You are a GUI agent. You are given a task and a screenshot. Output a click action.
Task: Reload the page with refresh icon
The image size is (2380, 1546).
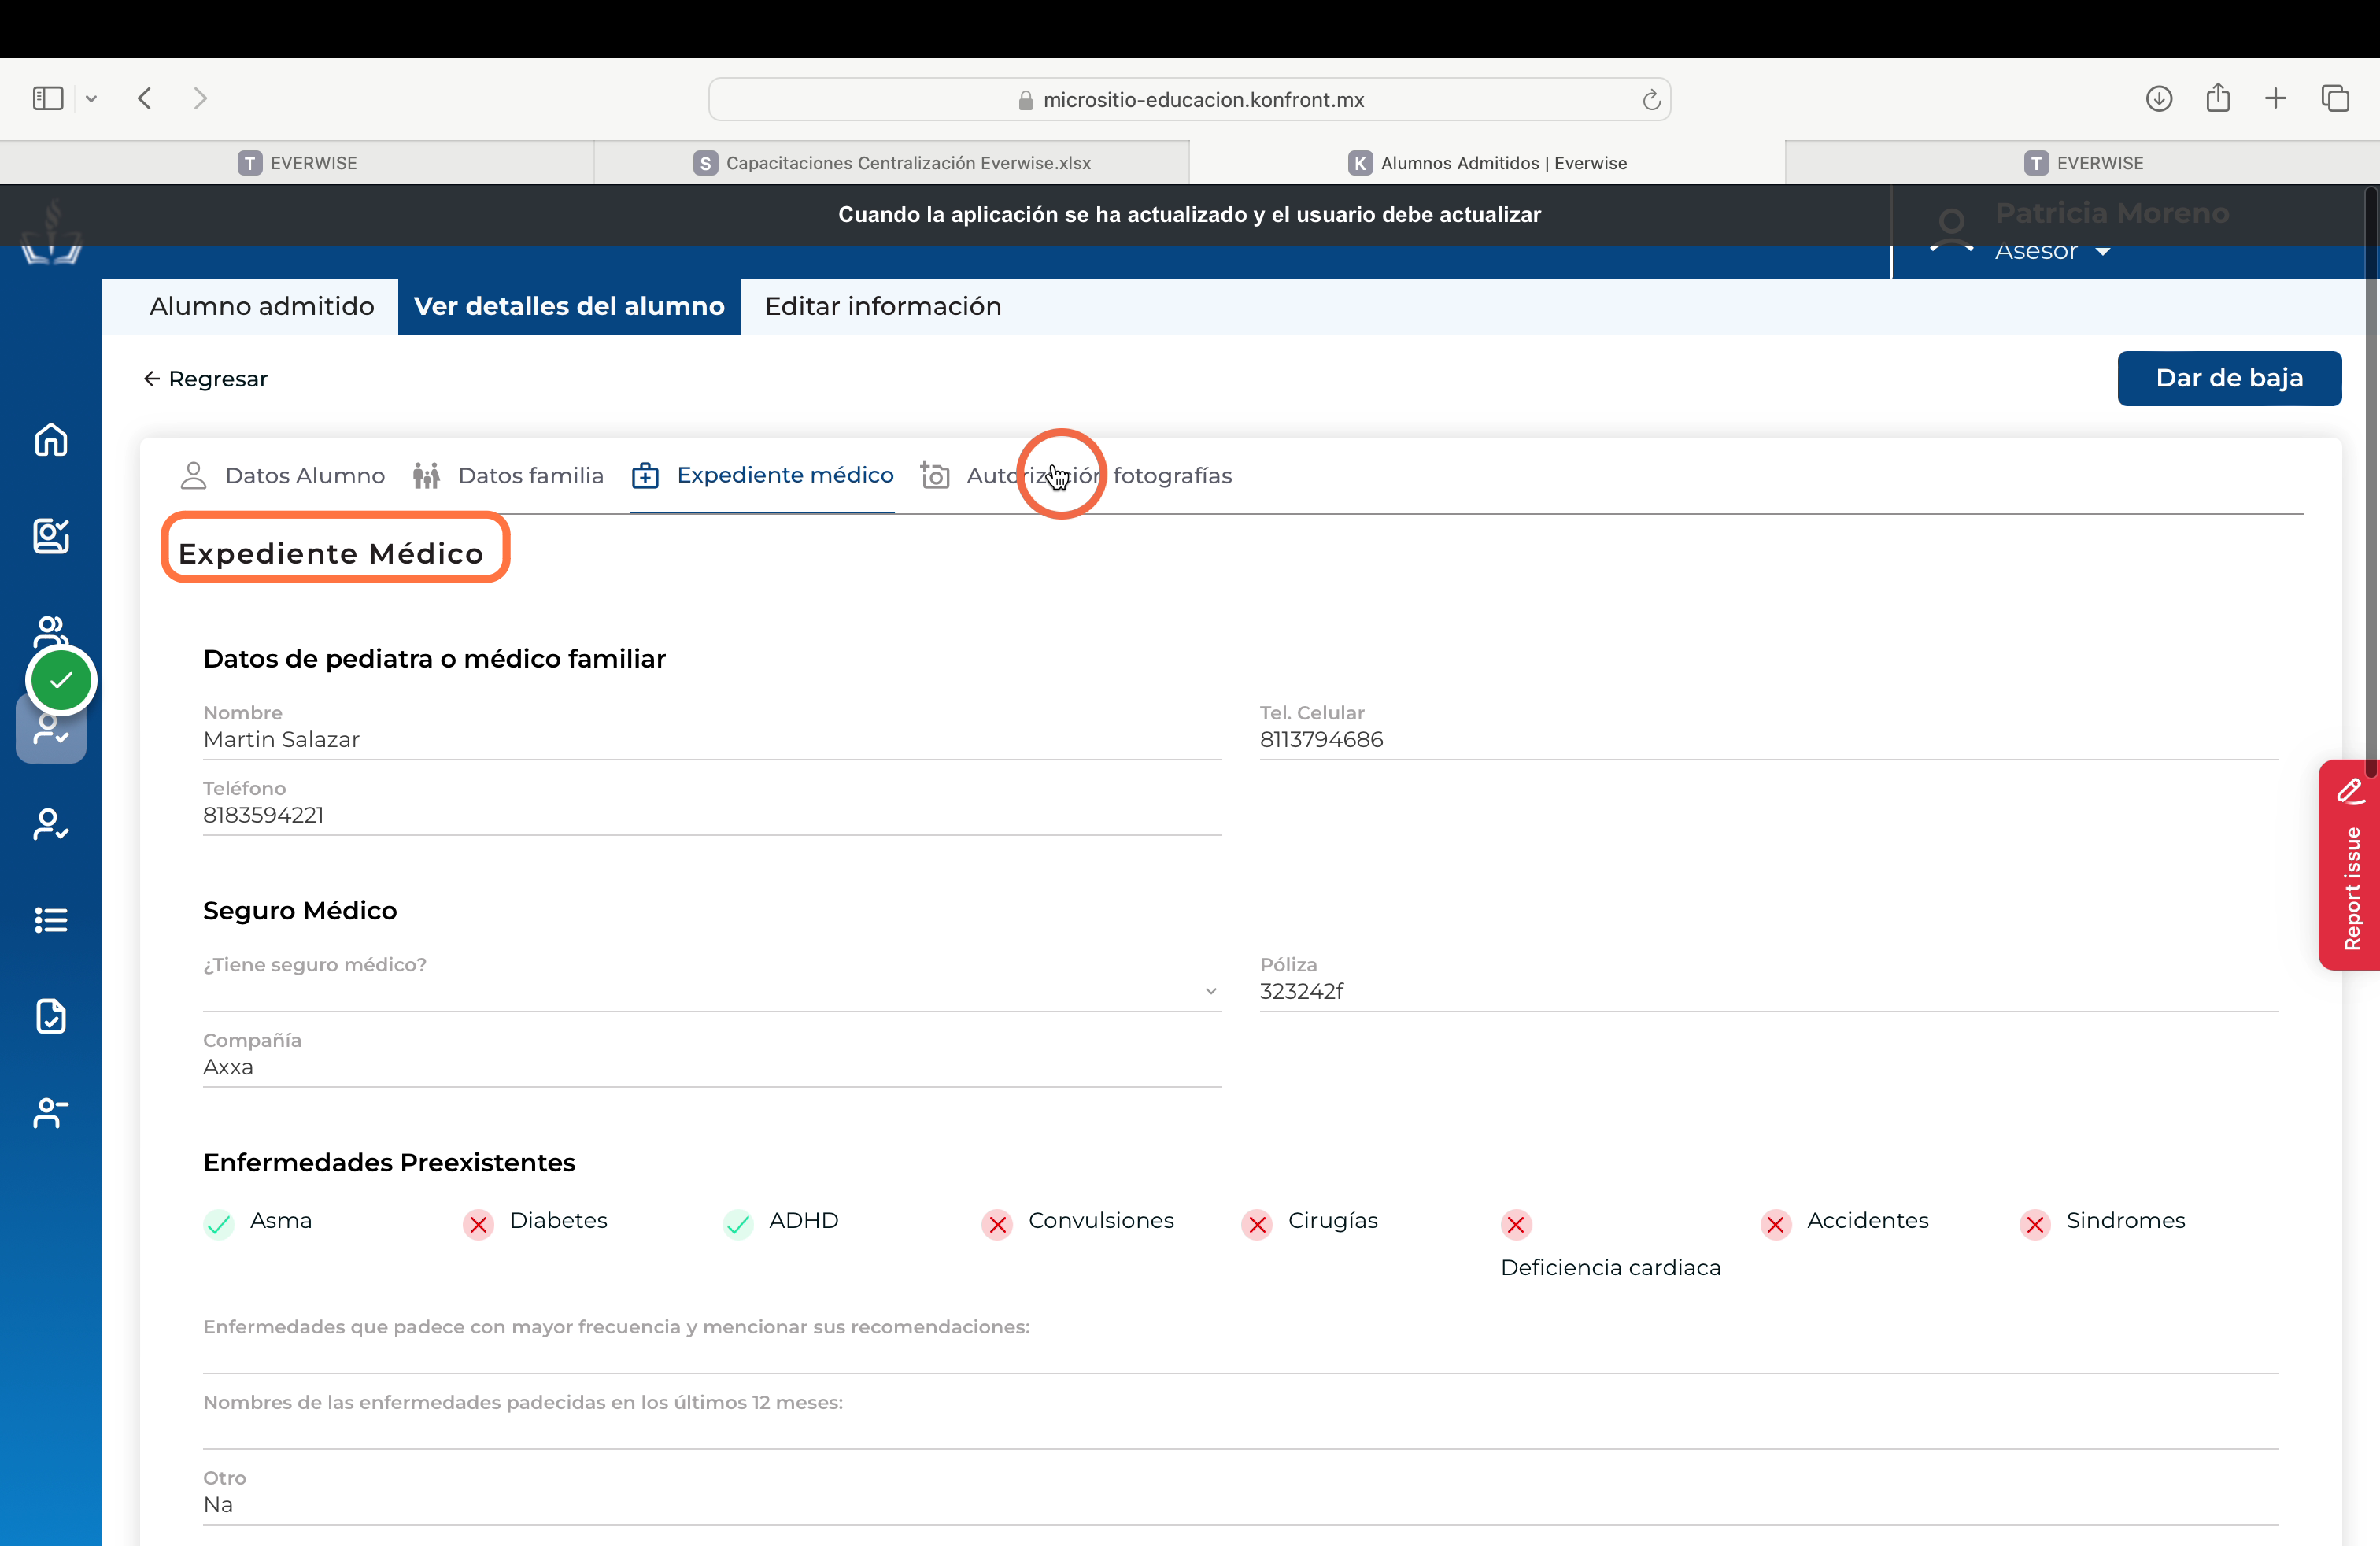1651,99
